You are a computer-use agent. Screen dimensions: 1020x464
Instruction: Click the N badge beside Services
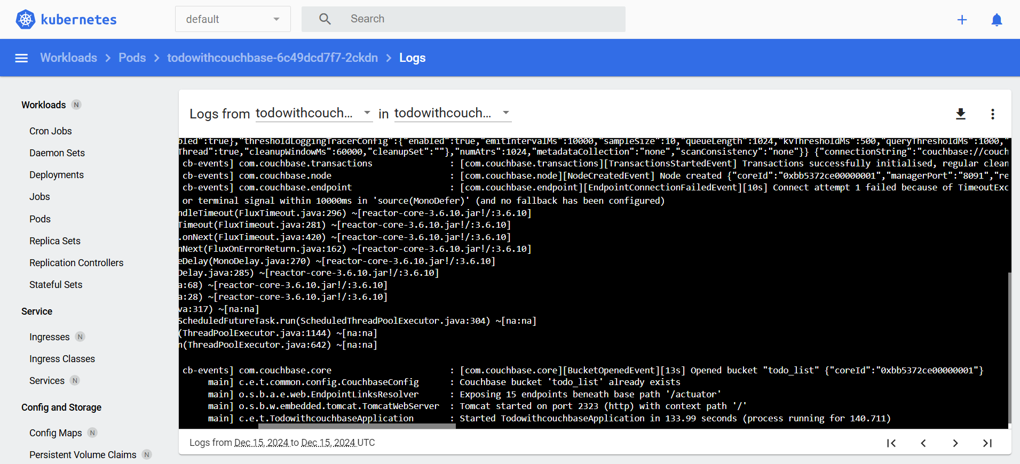(x=75, y=381)
